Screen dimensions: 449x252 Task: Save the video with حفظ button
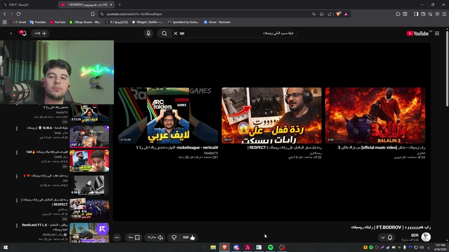[134, 237]
